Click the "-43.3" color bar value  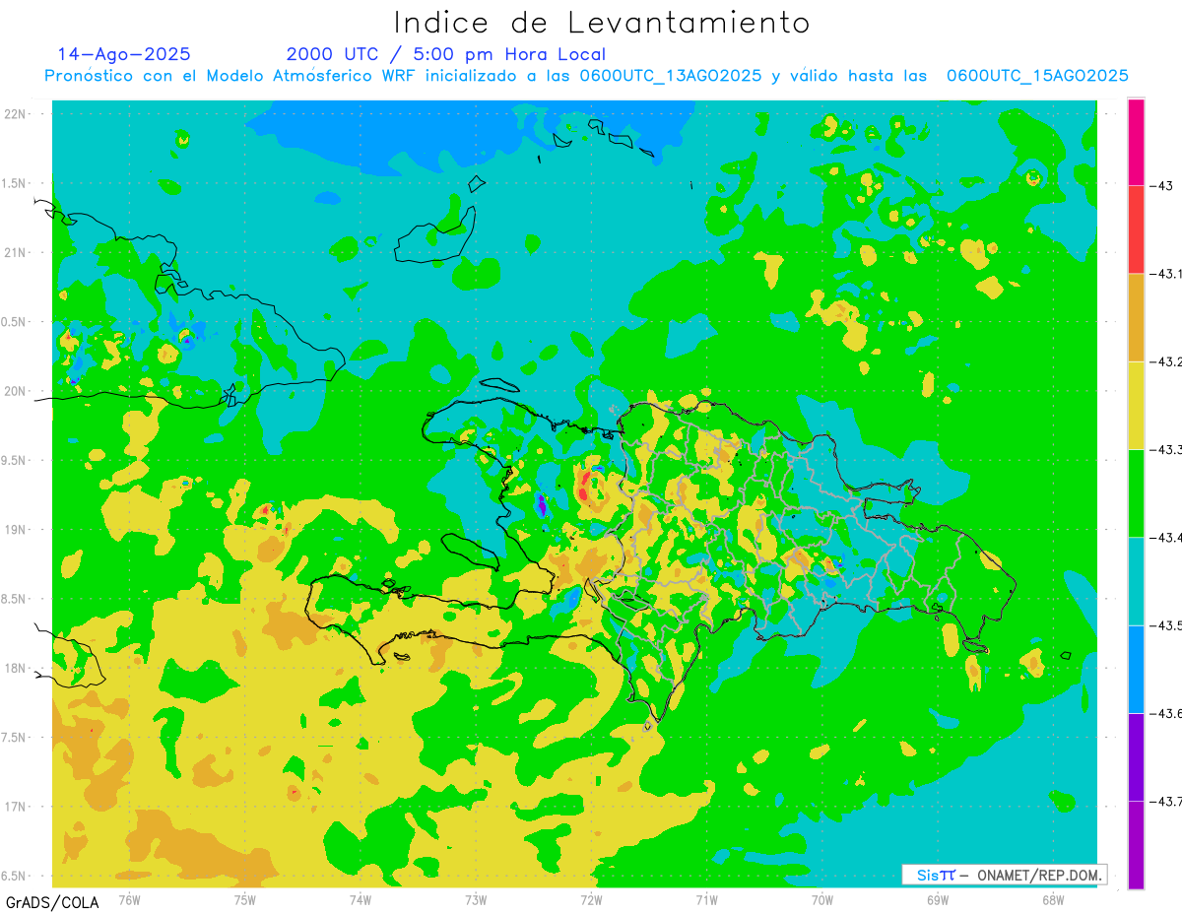tap(1165, 450)
